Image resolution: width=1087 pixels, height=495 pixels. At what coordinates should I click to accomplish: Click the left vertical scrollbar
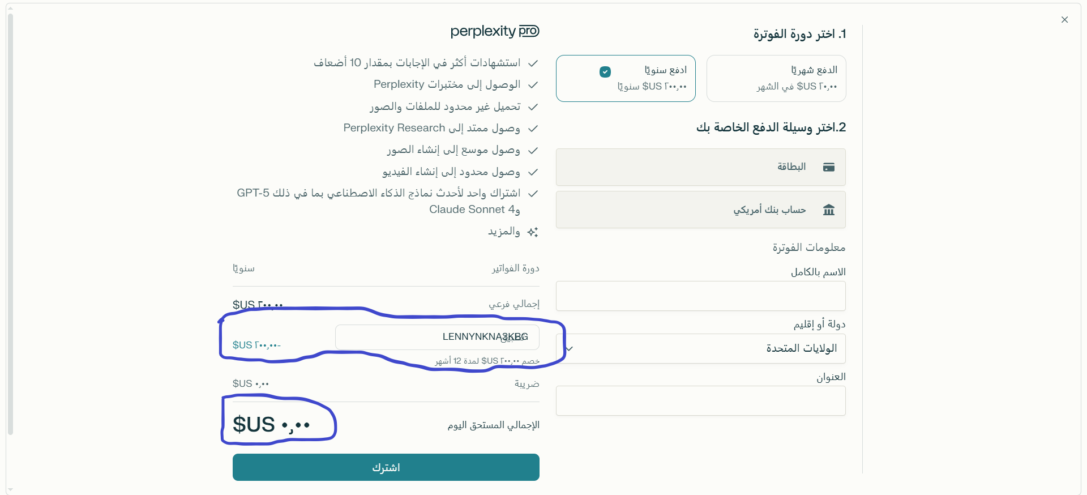pos(10,227)
